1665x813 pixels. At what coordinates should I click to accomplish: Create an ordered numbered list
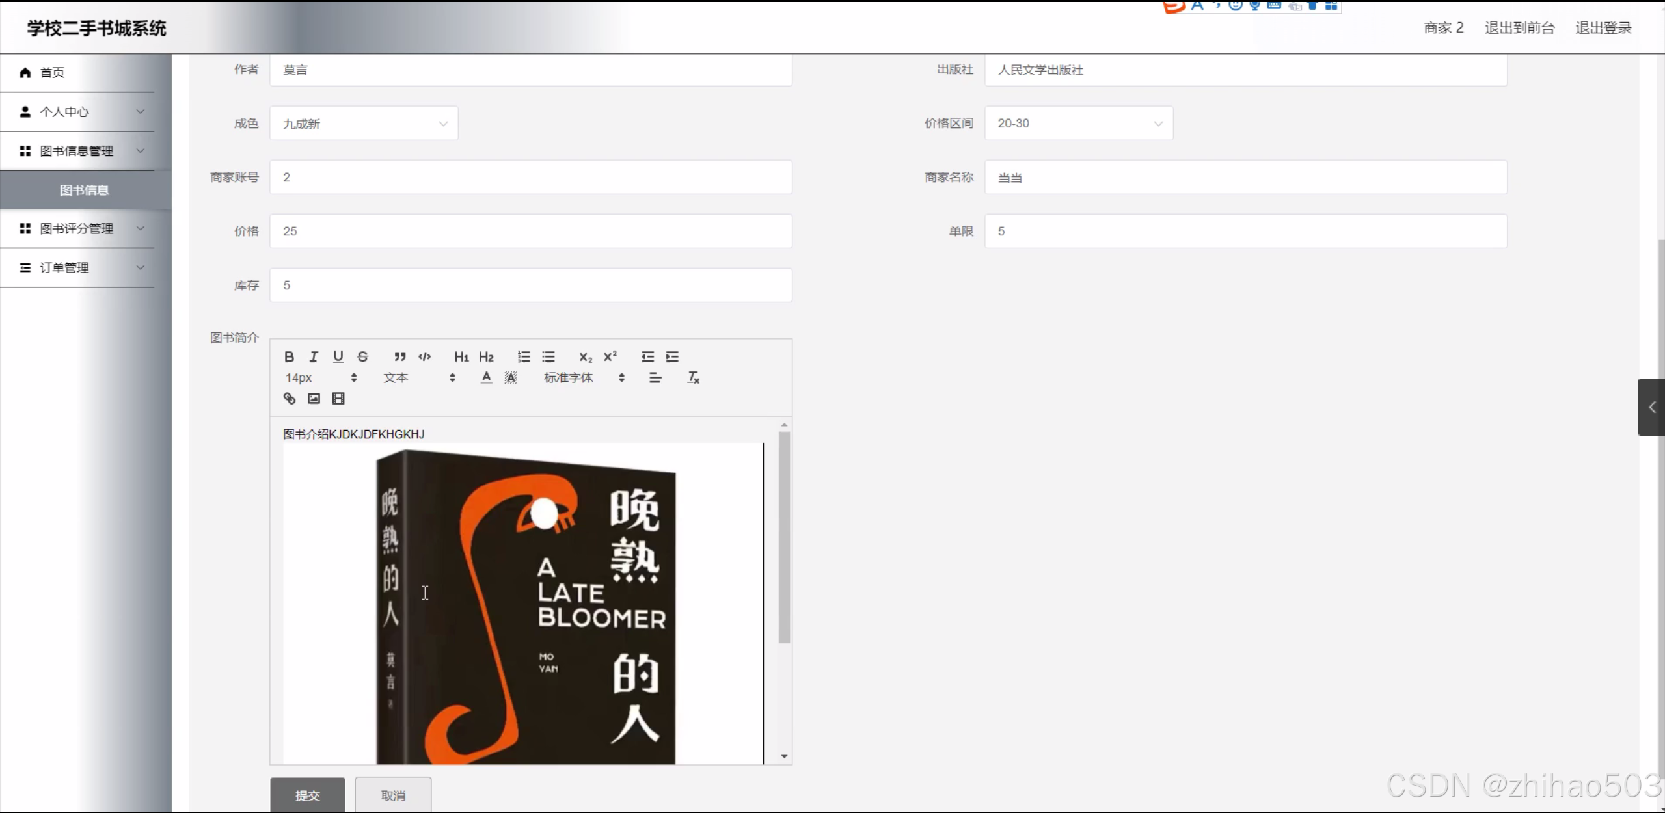point(524,356)
